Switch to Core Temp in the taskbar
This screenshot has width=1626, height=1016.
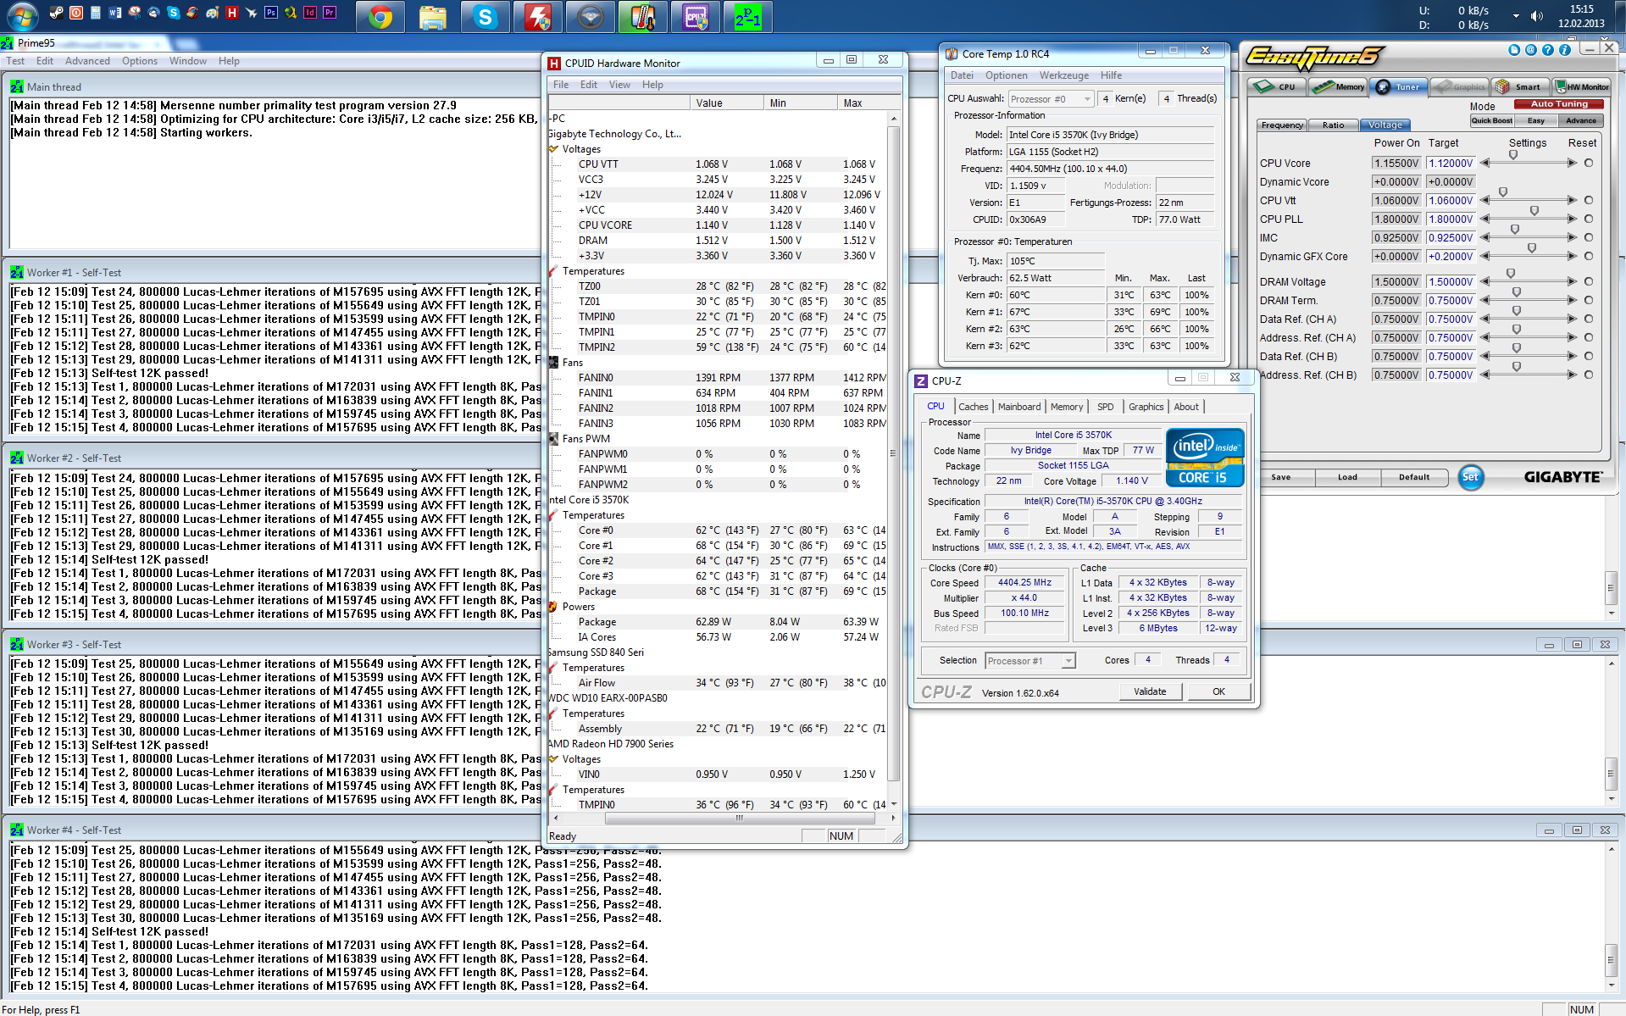coord(643,17)
